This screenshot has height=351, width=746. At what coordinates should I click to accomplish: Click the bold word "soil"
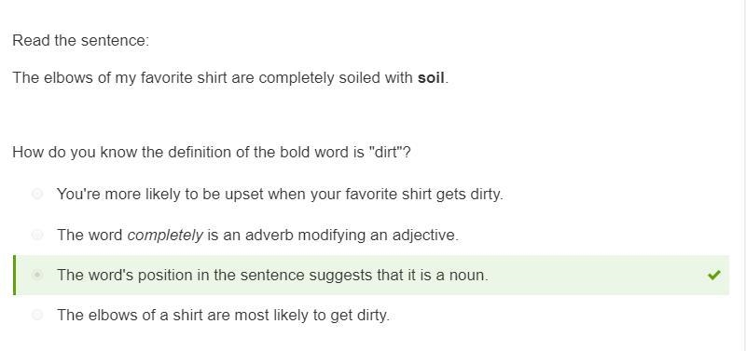point(431,77)
